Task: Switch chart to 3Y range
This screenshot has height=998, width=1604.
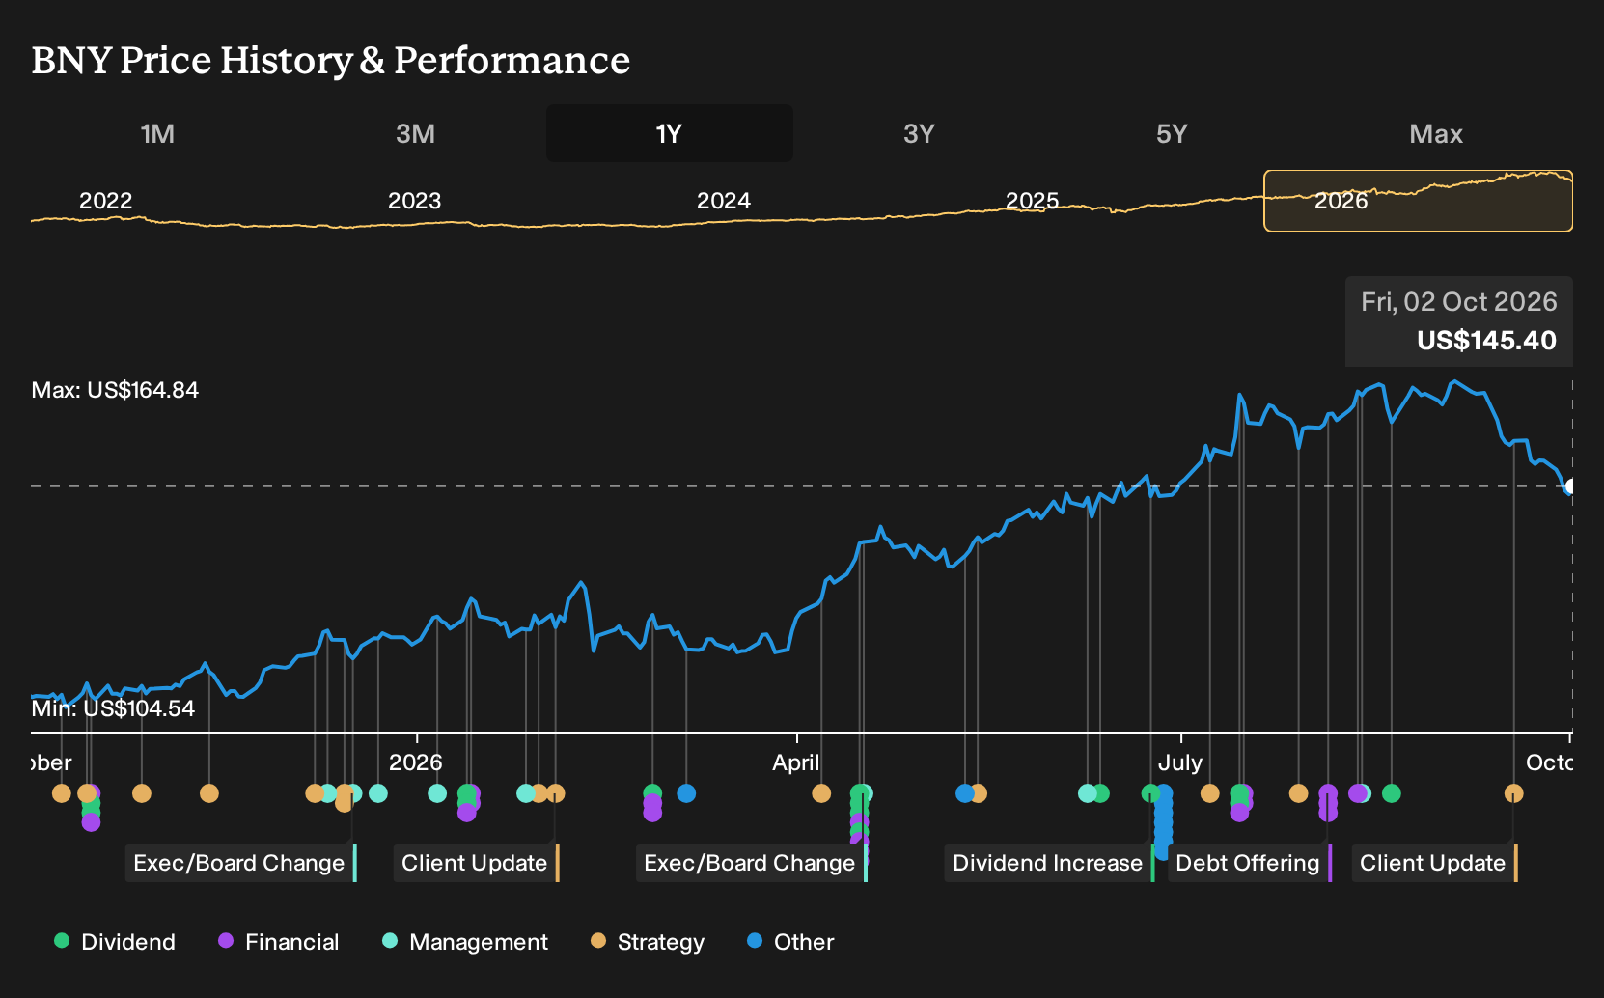Action: pyautogui.click(x=919, y=133)
